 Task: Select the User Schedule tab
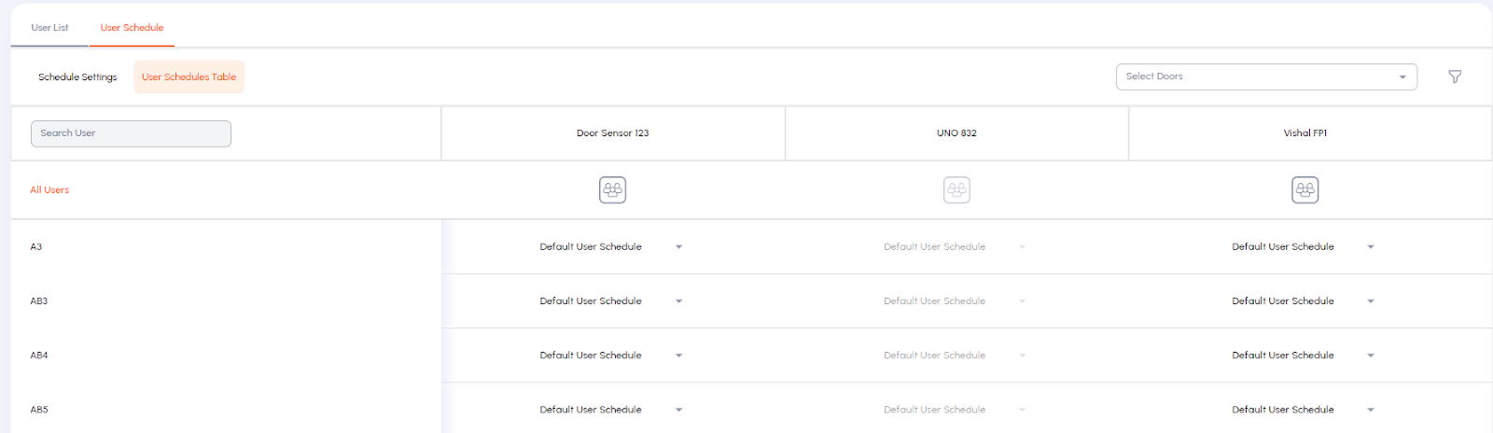[x=132, y=28]
